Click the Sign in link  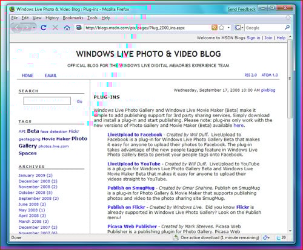pyautogui.click(x=253, y=38)
